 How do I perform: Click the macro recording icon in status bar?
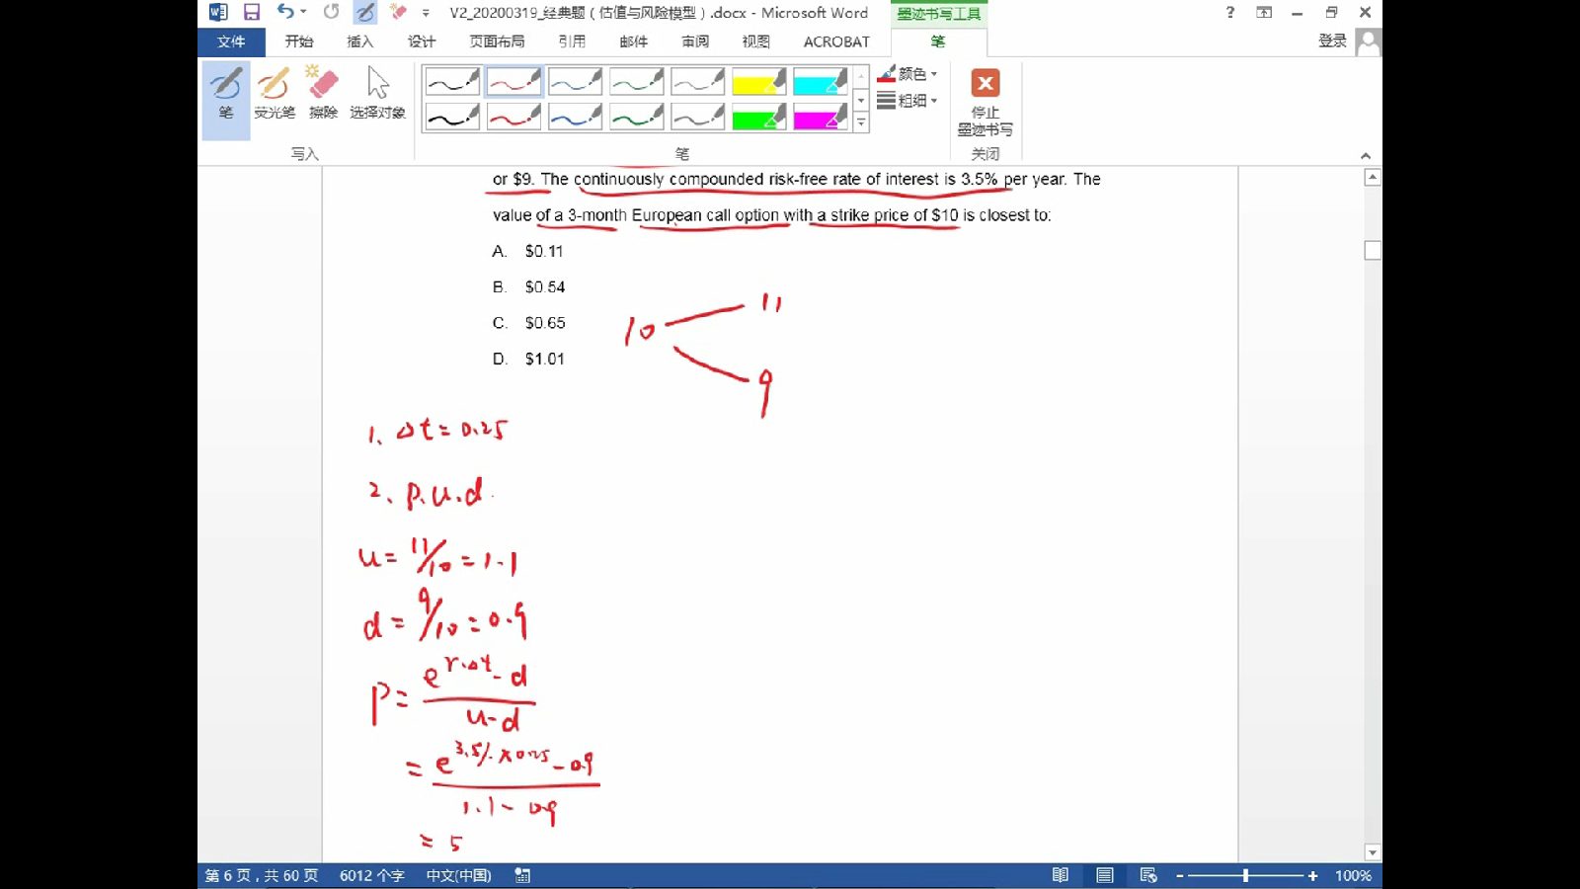(522, 875)
